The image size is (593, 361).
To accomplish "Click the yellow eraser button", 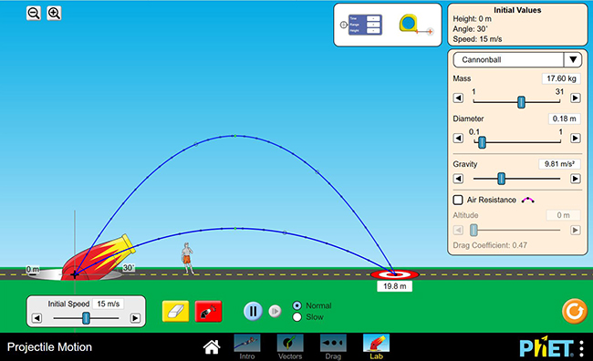I will (x=175, y=311).
